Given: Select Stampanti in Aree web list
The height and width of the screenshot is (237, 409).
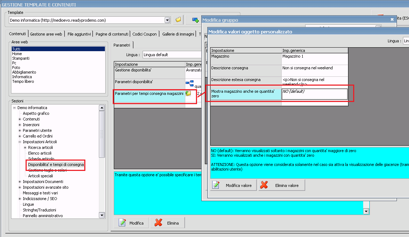Looking at the screenshot, I should point(58,58).
